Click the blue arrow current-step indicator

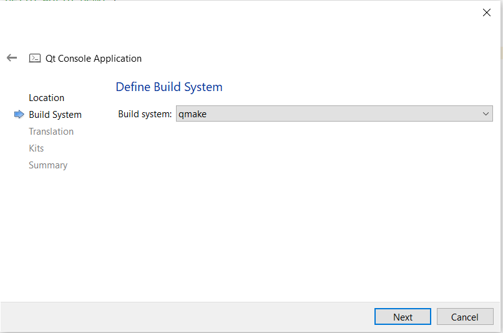pos(19,114)
